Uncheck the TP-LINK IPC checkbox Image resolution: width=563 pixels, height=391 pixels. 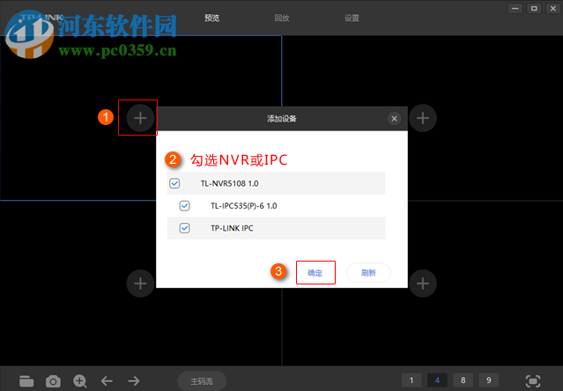184,228
